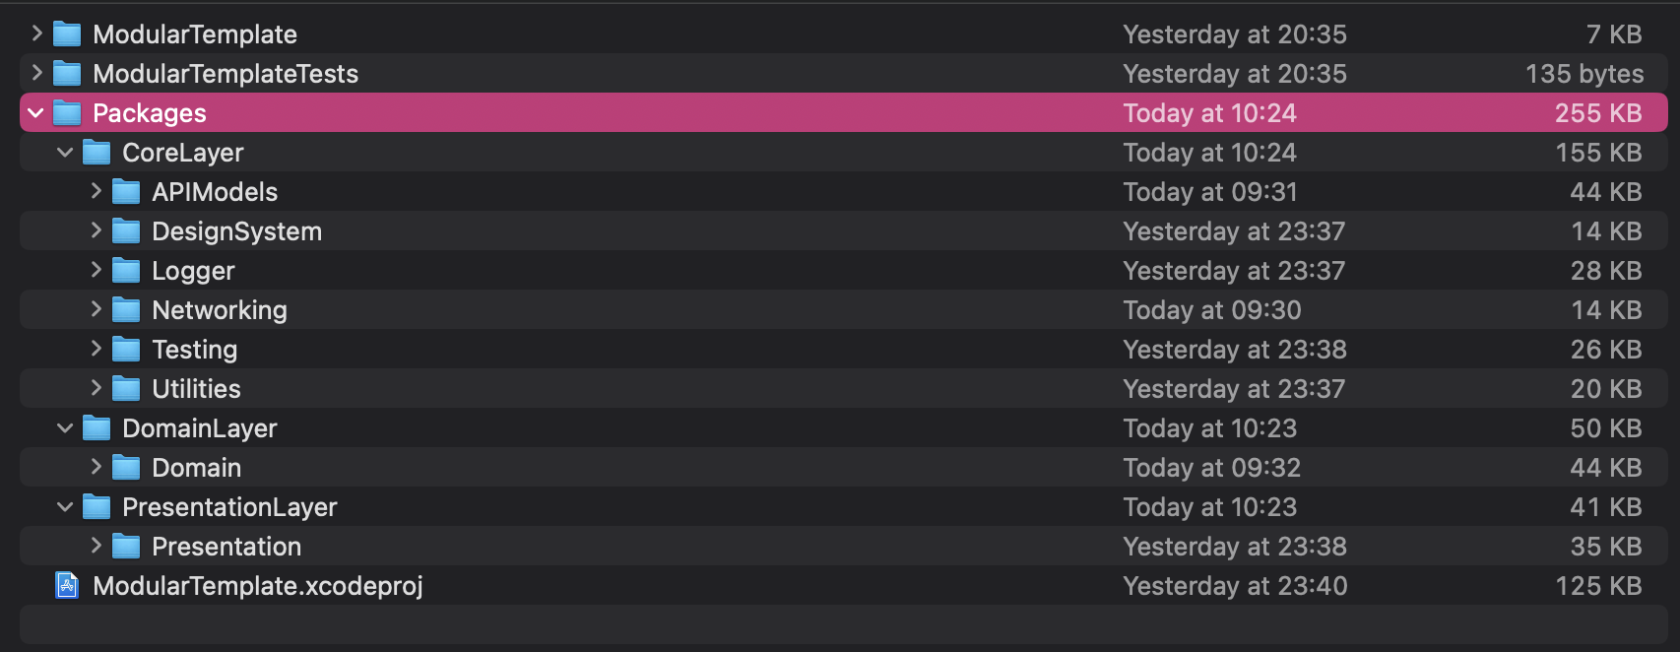Click the 255 KB size of Packages

click(x=1597, y=113)
